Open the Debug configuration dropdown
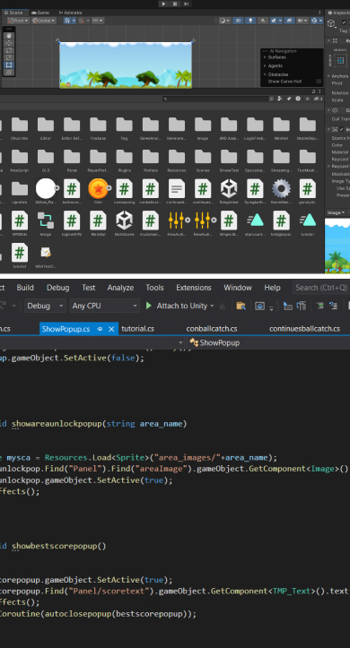Screen dimensions: 350x648 [45, 306]
